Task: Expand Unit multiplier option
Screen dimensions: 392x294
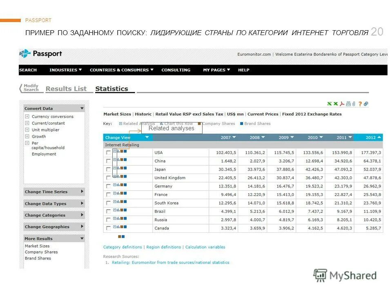Action: 27,129
